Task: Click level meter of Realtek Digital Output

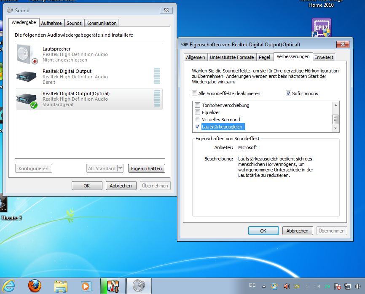Action: click(x=157, y=76)
